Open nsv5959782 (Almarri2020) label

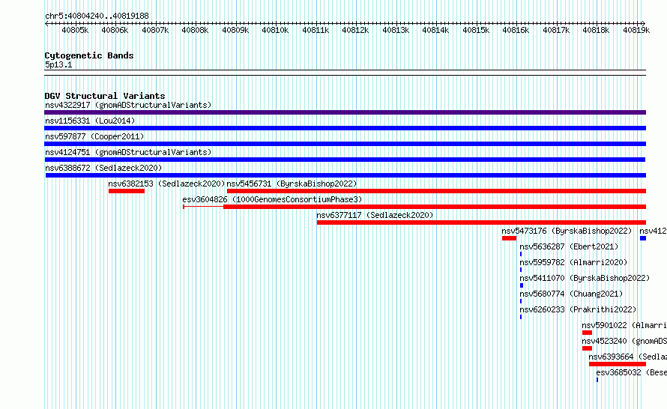point(573,262)
